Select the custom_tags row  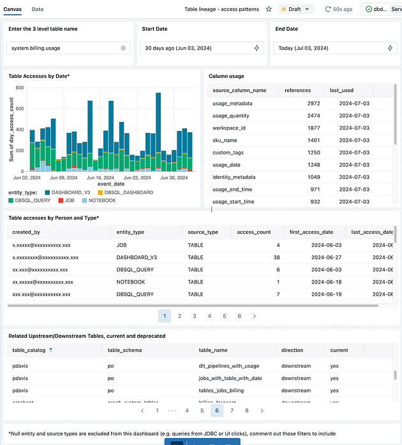(300, 153)
